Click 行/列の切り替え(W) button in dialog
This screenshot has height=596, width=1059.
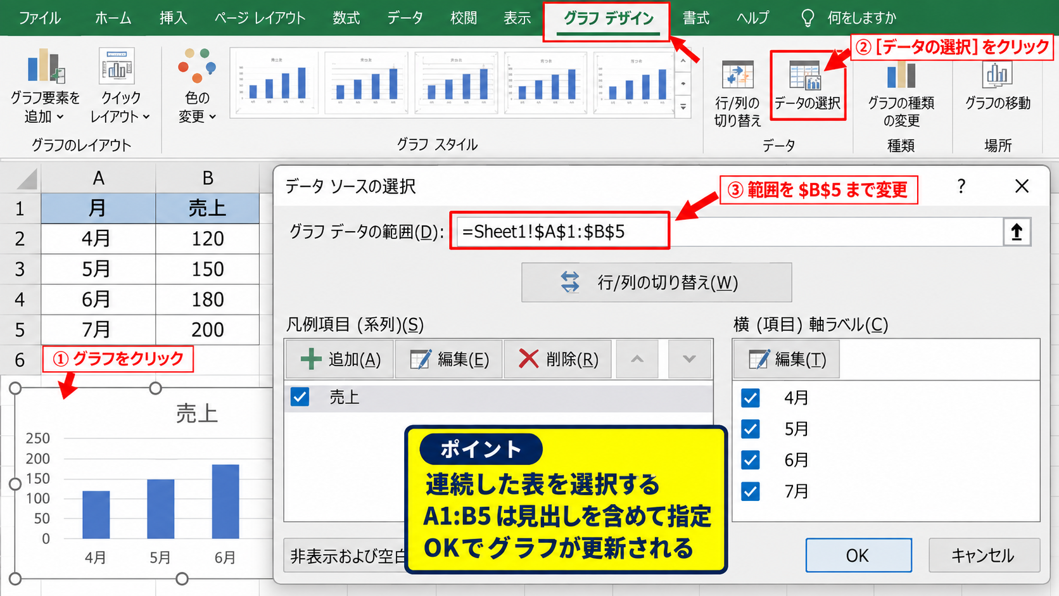(x=656, y=282)
